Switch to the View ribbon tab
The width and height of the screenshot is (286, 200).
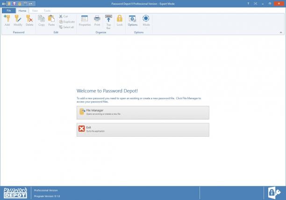[35, 11]
